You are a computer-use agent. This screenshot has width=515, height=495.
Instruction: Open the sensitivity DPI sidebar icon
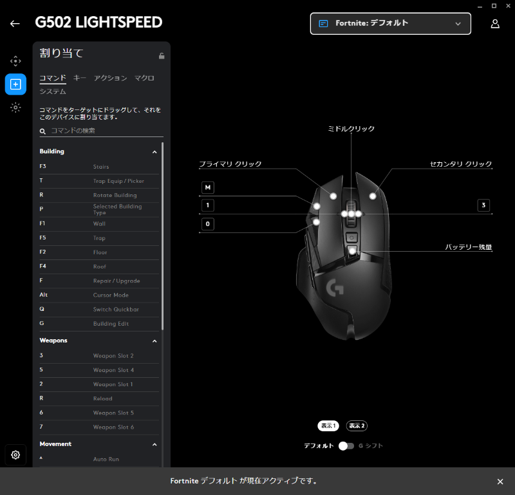15,61
